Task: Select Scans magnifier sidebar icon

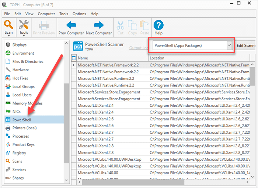Action: click(x=8, y=161)
